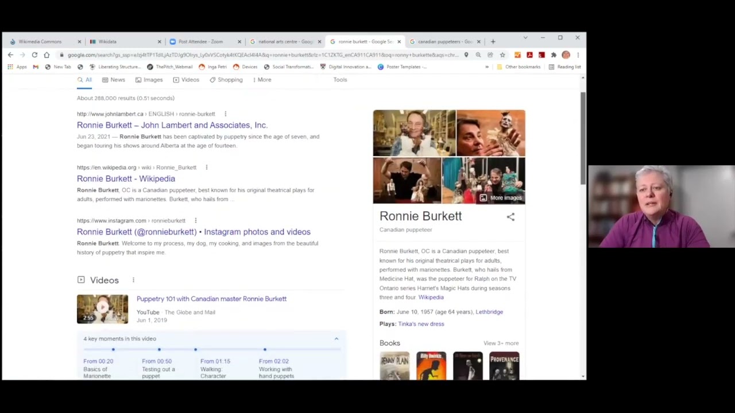The height and width of the screenshot is (413, 735).
Task: Open the Reading list
Action: click(x=565, y=67)
